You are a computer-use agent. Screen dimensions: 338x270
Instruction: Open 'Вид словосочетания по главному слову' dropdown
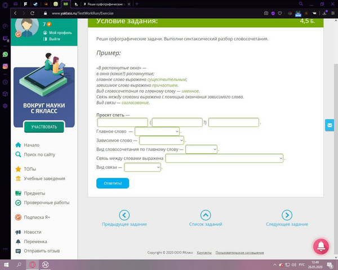pyautogui.click(x=201, y=149)
